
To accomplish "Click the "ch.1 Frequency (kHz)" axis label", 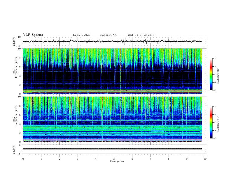I will coord(15,67).
